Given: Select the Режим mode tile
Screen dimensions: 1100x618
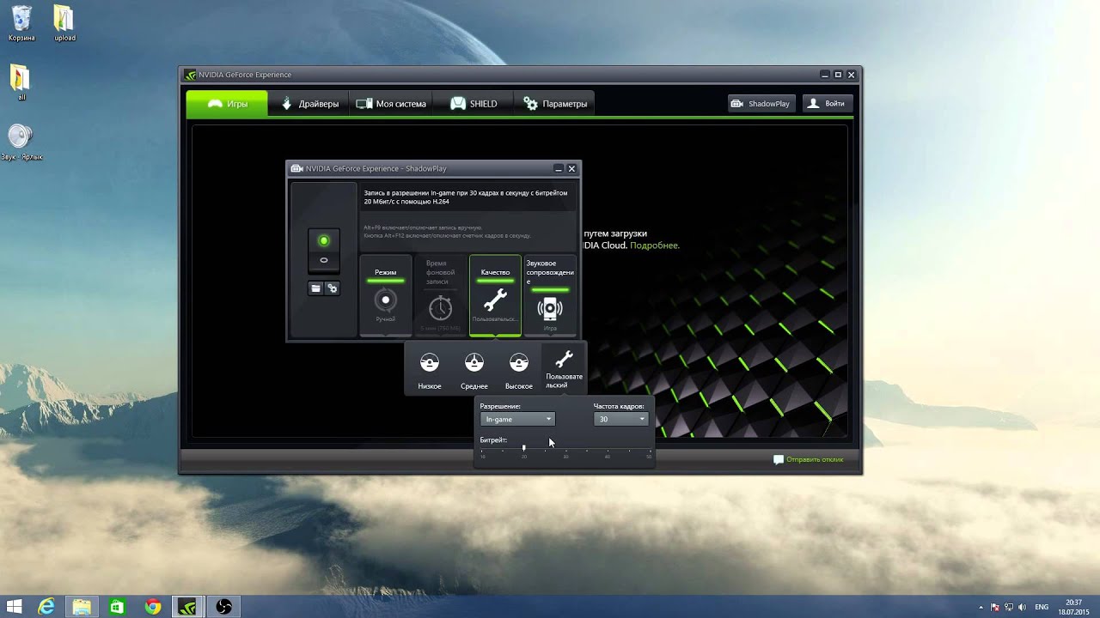Looking at the screenshot, I should pos(385,295).
